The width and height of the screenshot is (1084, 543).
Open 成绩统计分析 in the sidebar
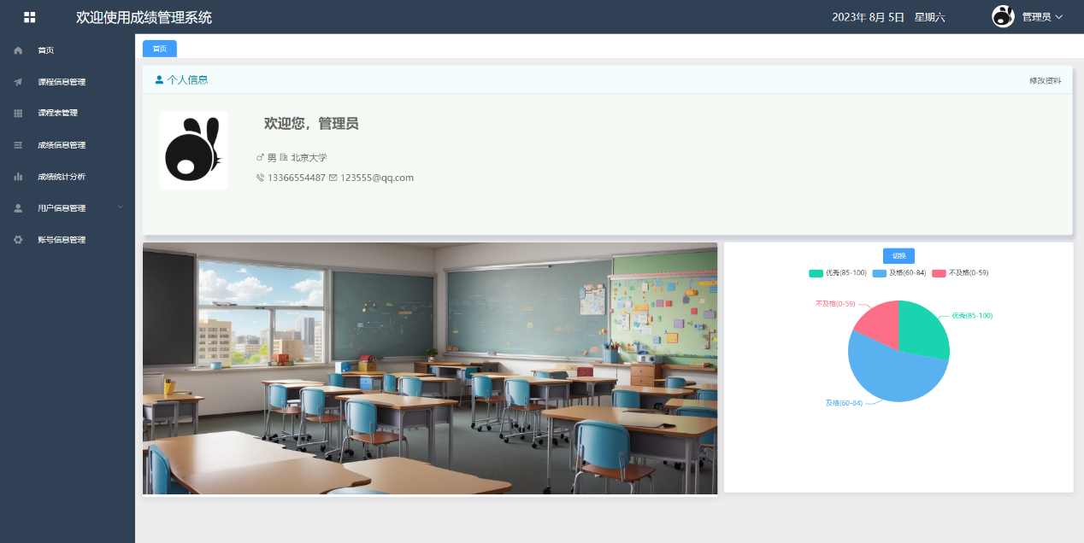pos(68,177)
